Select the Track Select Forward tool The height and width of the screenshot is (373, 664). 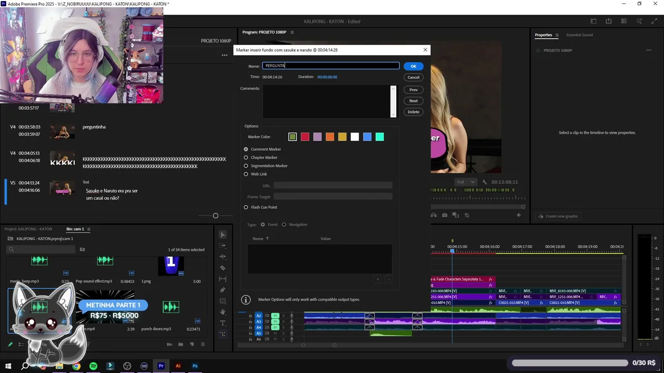pos(223,246)
